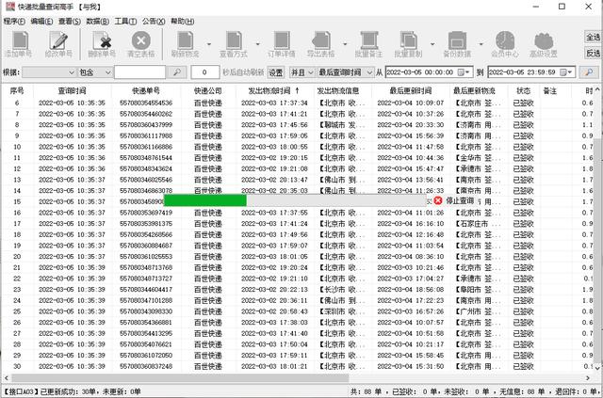Click update time 2022-03-04 20:33:30
Viewport: 603px width, 398px height.
(411, 125)
